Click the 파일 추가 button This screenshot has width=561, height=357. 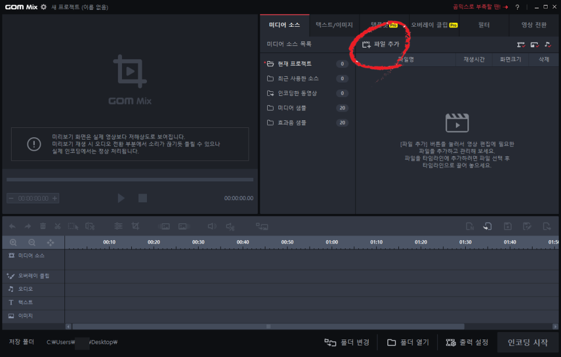coord(381,44)
